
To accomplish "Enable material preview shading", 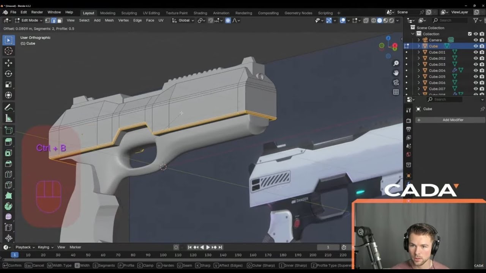I will [x=385, y=20].
